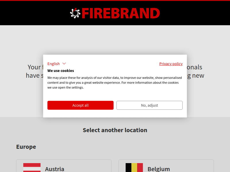Click the Europe section heading
This screenshot has width=230, height=172.
pos(26,146)
